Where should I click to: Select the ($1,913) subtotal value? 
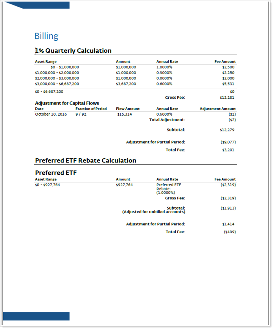228,208
